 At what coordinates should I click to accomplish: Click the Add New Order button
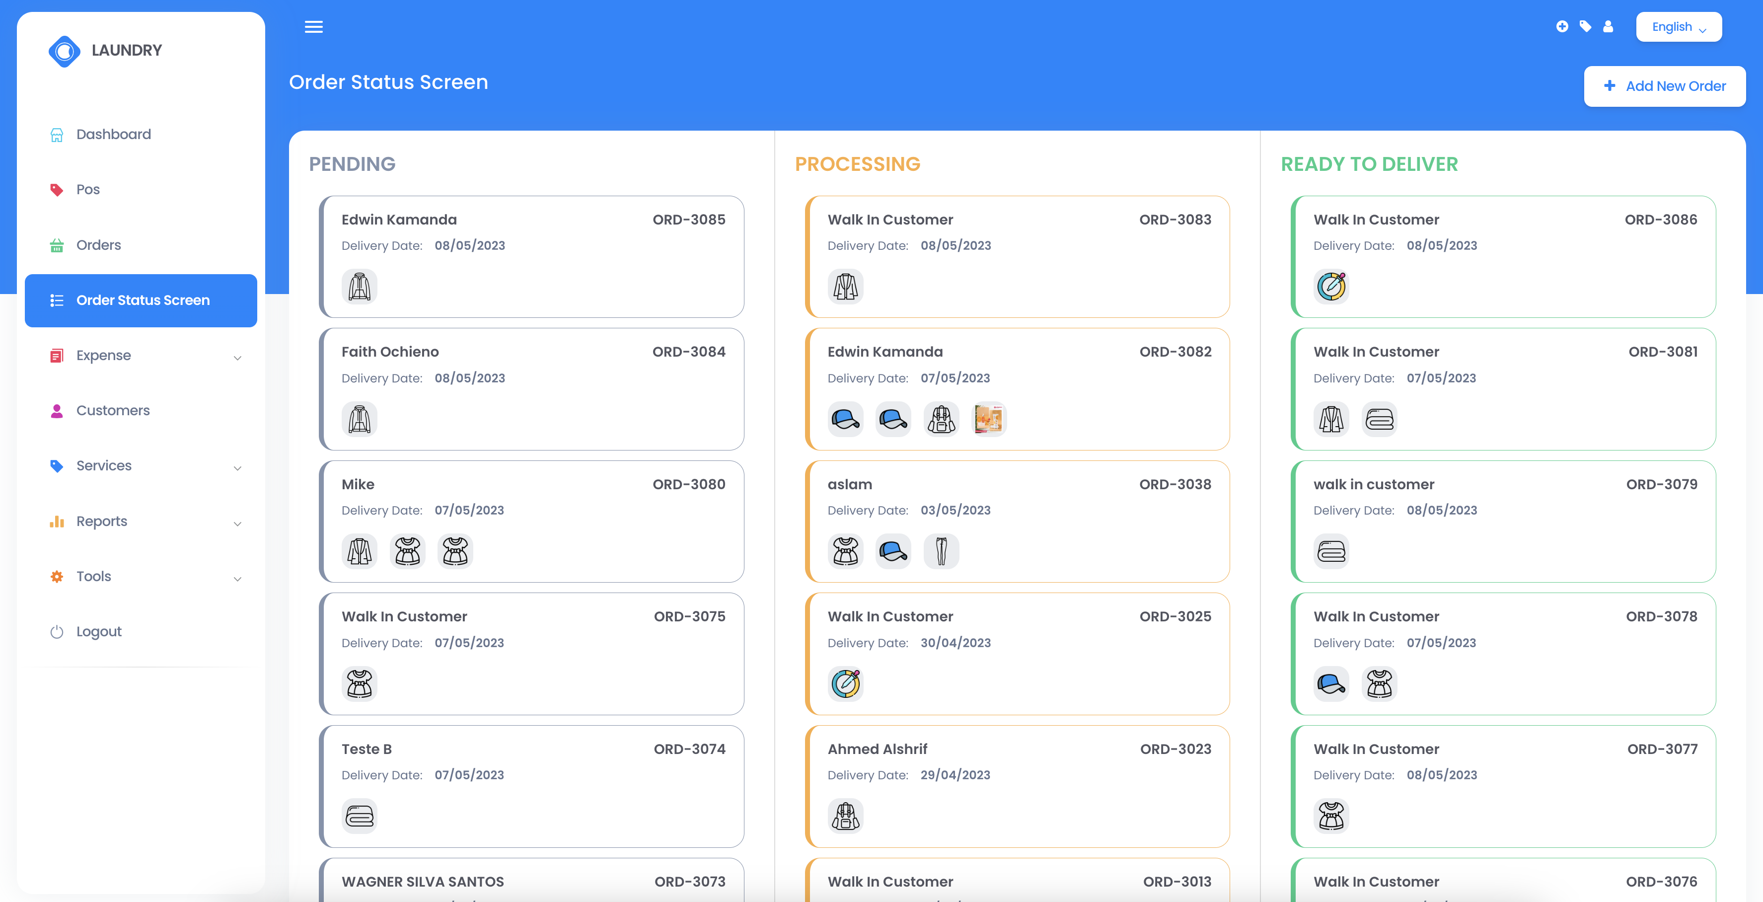click(1665, 86)
